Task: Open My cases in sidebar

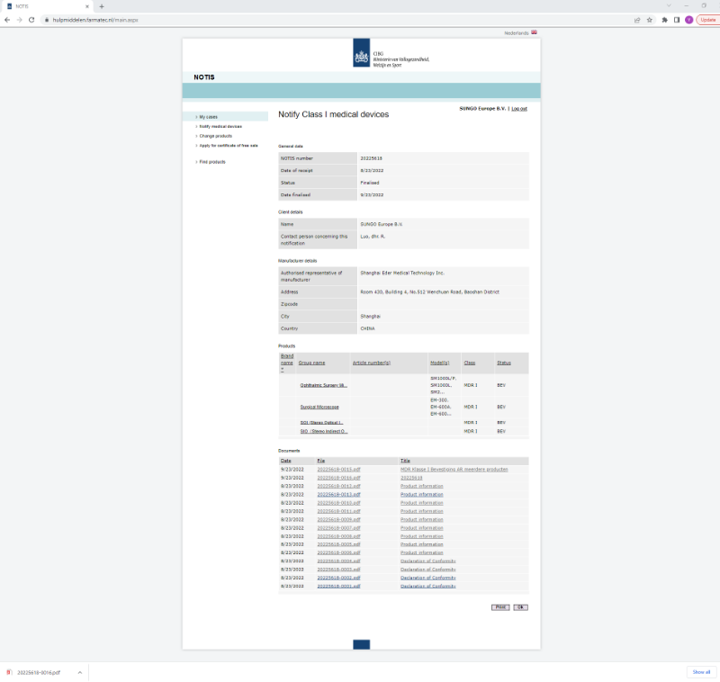Action: coord(208,117)
